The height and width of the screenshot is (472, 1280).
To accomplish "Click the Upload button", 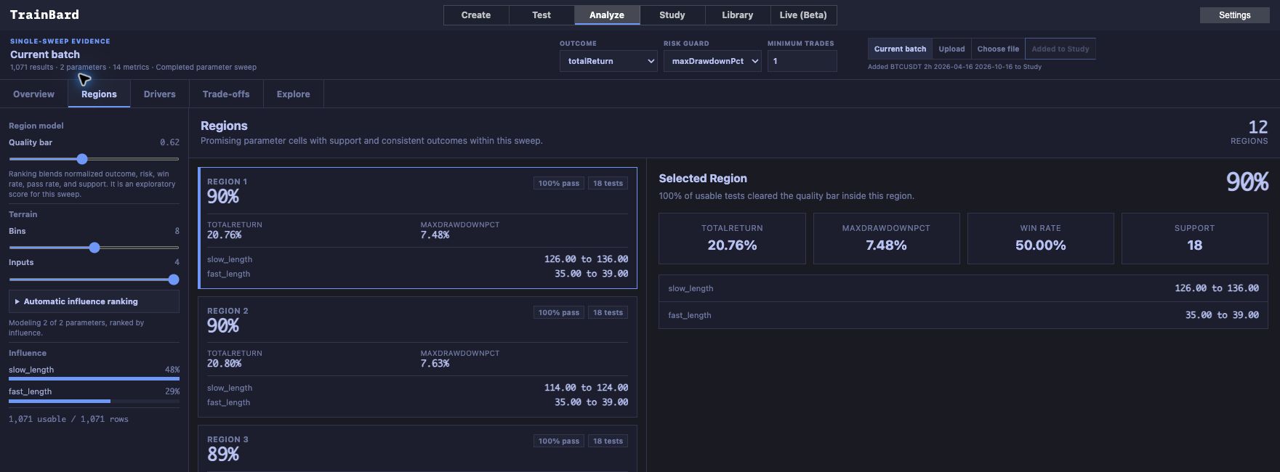I will click(951, 49).
